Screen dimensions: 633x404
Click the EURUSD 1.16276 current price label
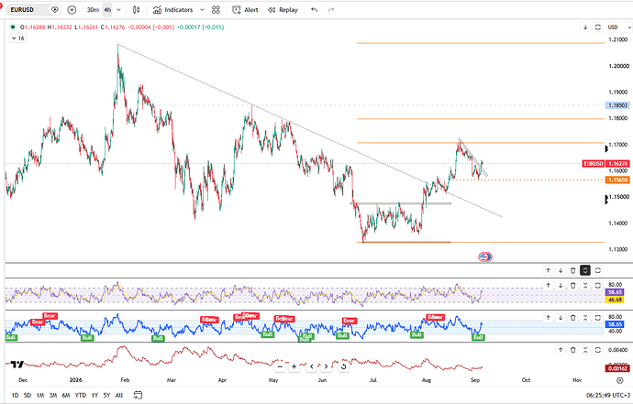click(x=605, y=164)
